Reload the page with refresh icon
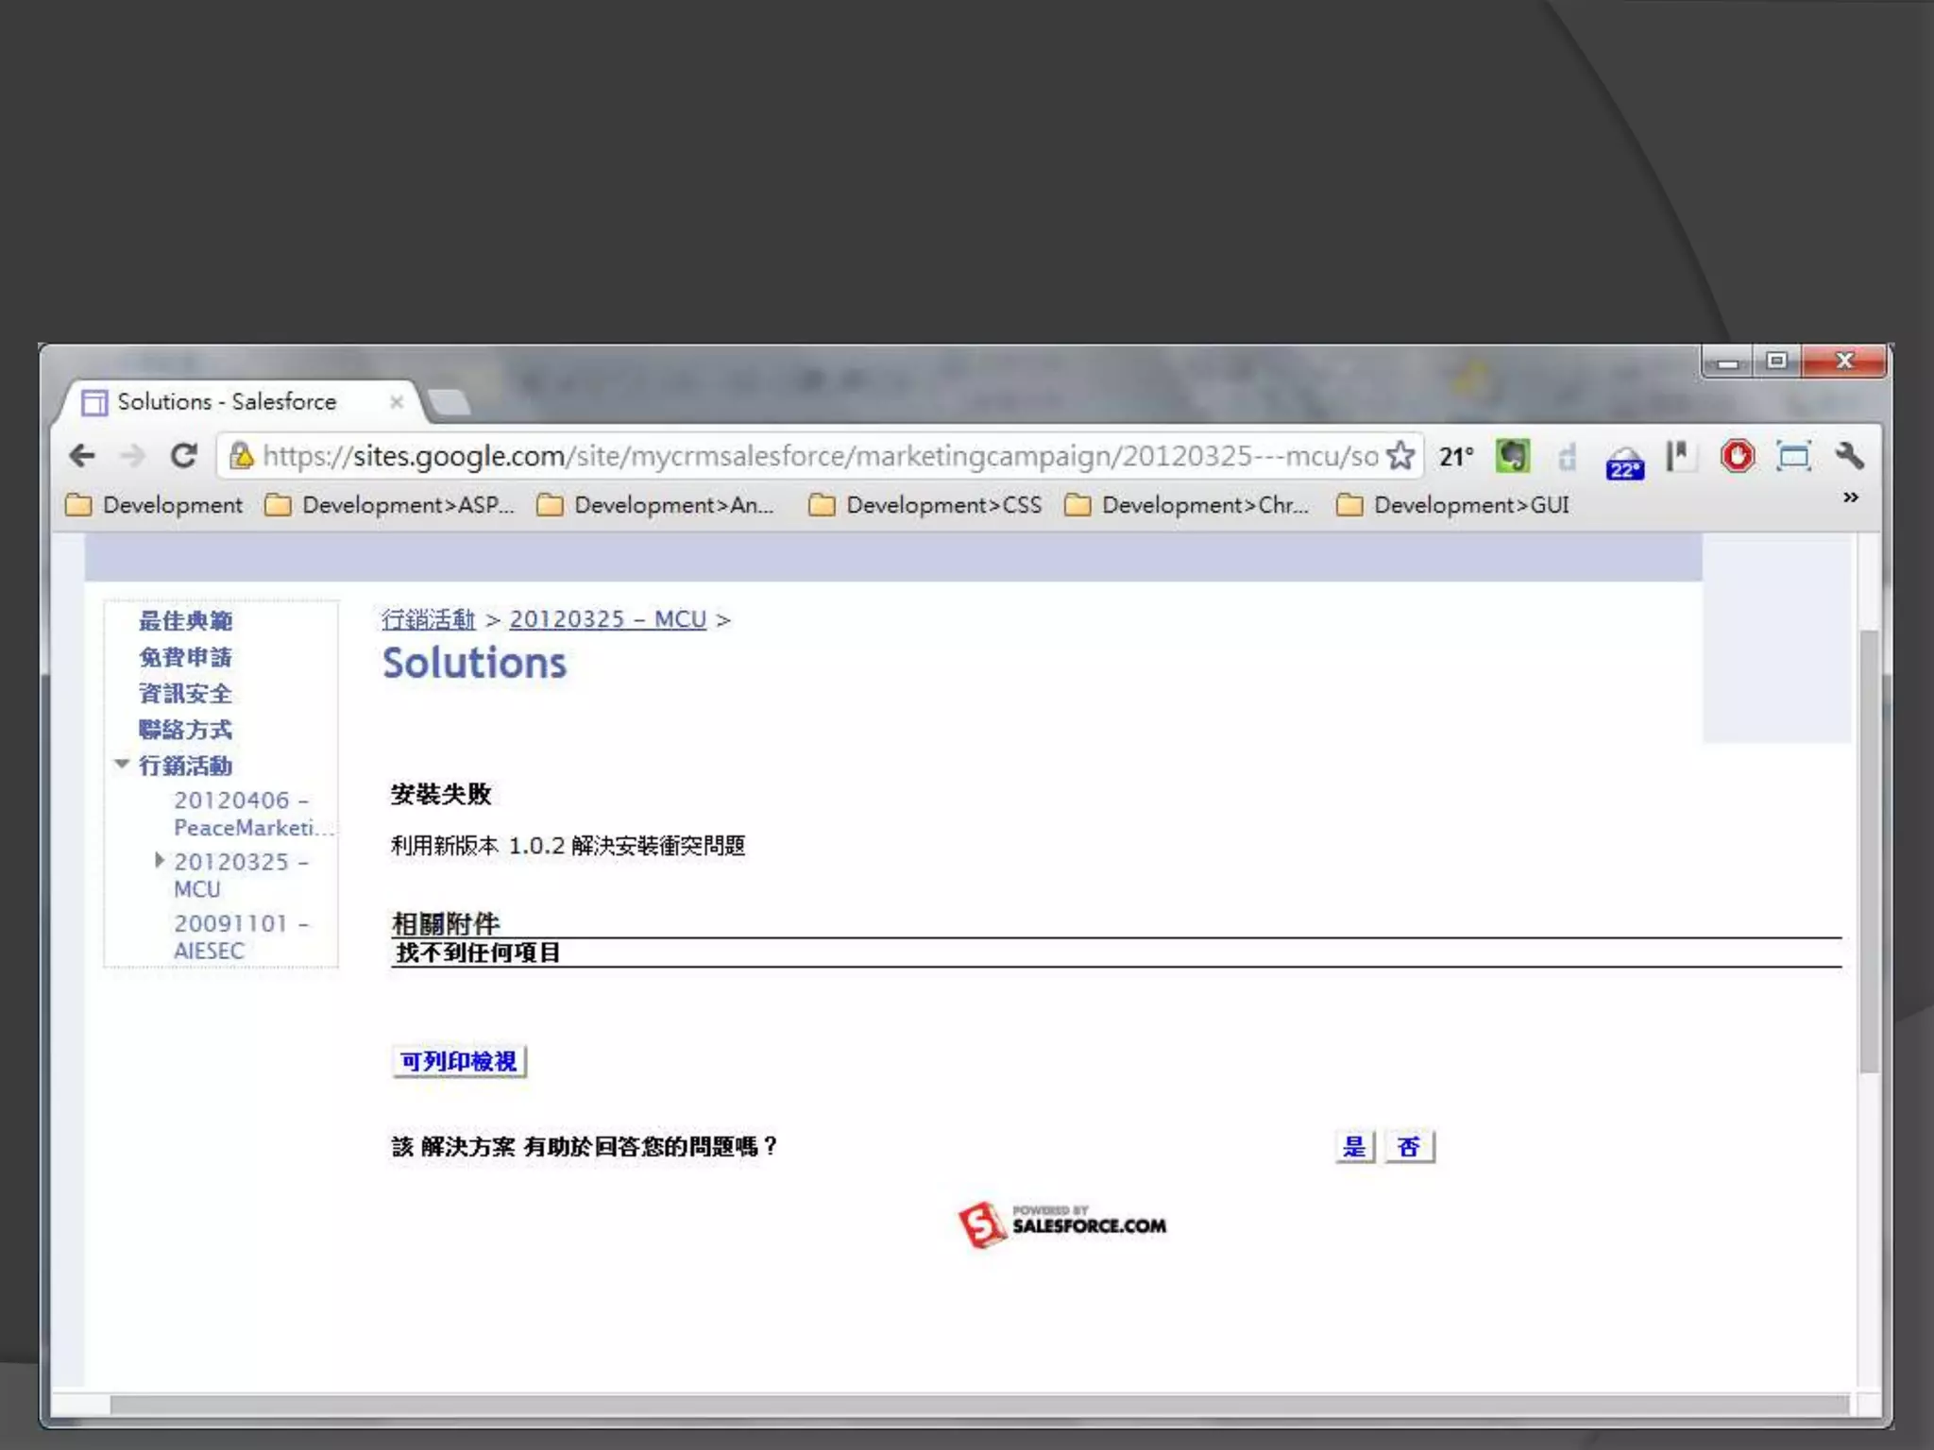Image resolution: width=1934 pixels, height=1450 pixels. (x=183, y=457)
